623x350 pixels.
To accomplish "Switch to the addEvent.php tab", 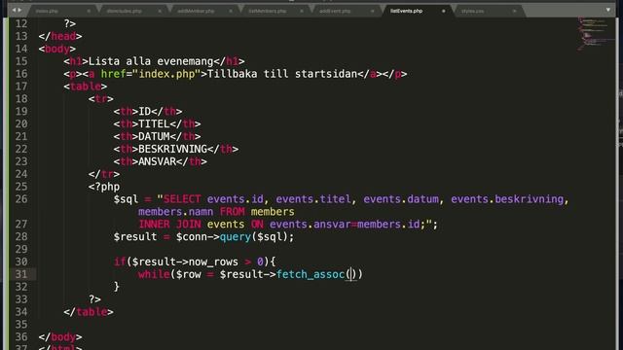I will [x=335, y=11].
